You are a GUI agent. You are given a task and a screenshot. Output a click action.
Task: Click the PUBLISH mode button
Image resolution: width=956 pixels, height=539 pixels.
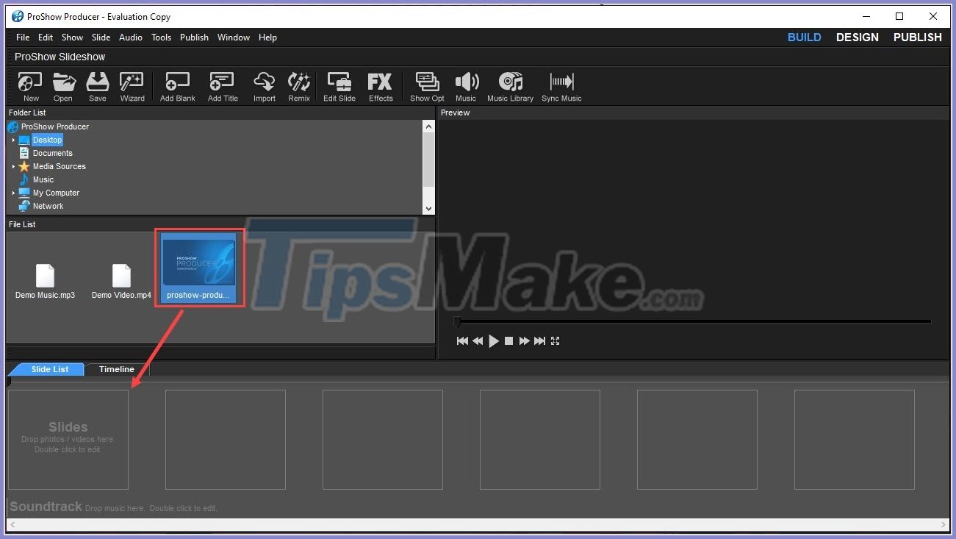[x=916, y=37]
